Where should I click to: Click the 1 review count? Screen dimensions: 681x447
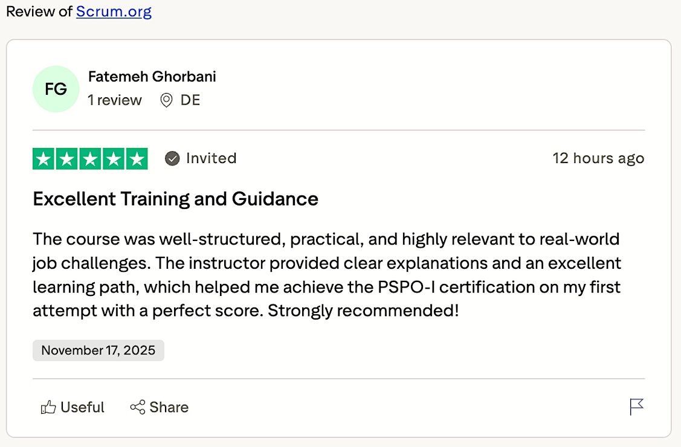coord(115,100)
